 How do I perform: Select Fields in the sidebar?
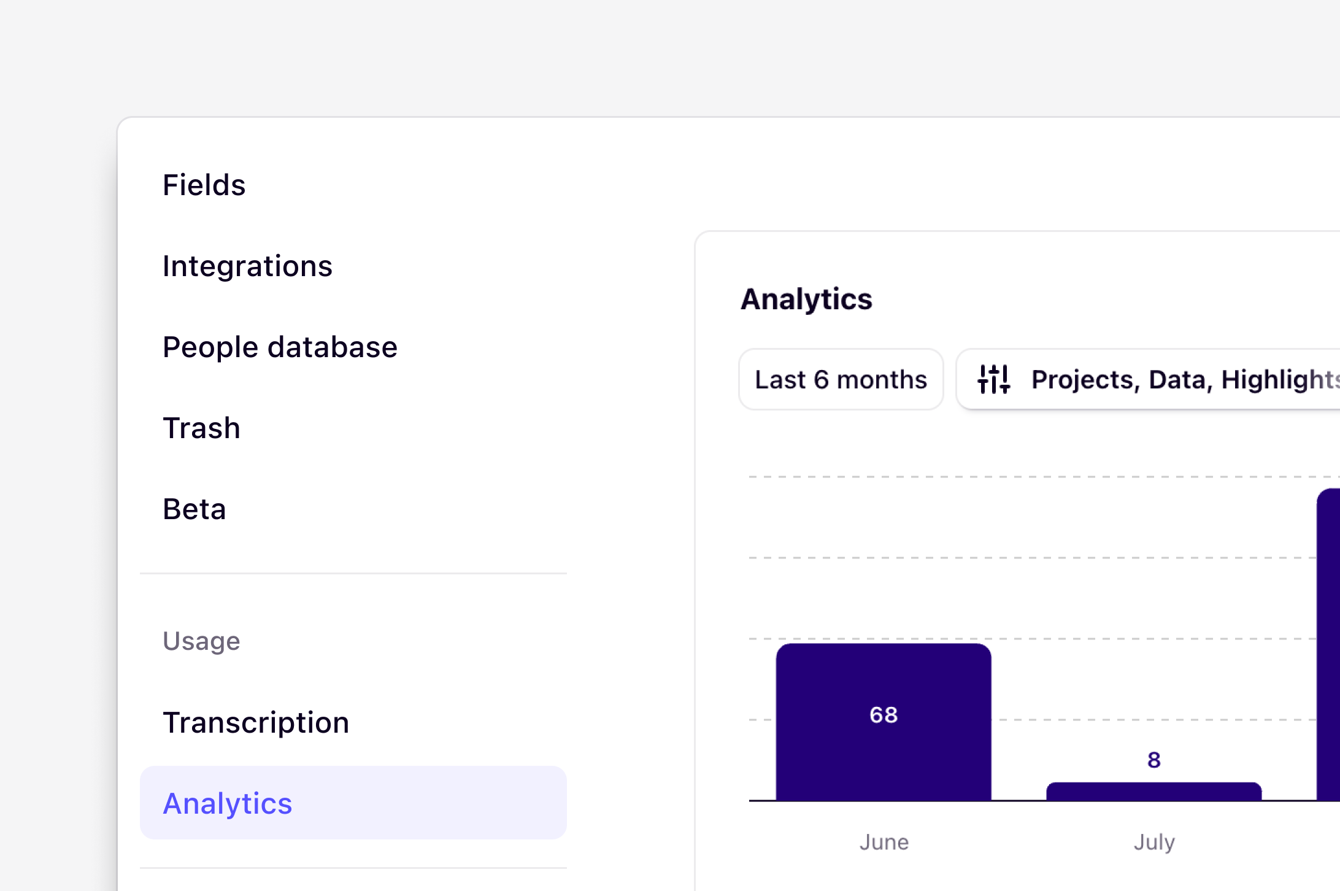tap(204, 184)
